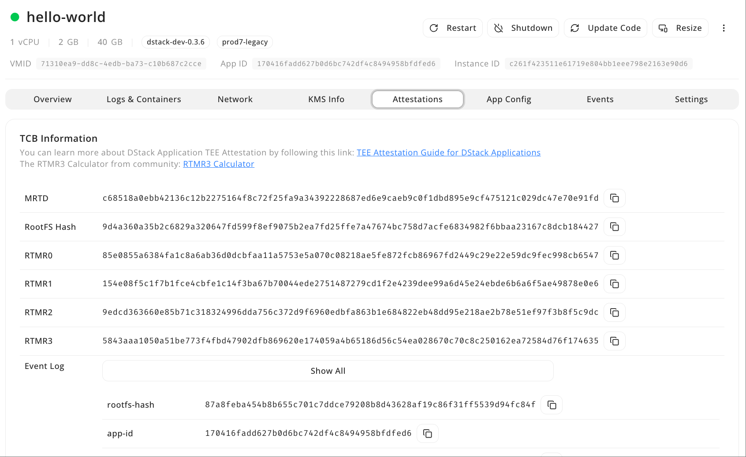The width and height of the screenshot is (746, 457).
Task: Copy the RTMR3 measurement
Action: (x=614, y=341)
